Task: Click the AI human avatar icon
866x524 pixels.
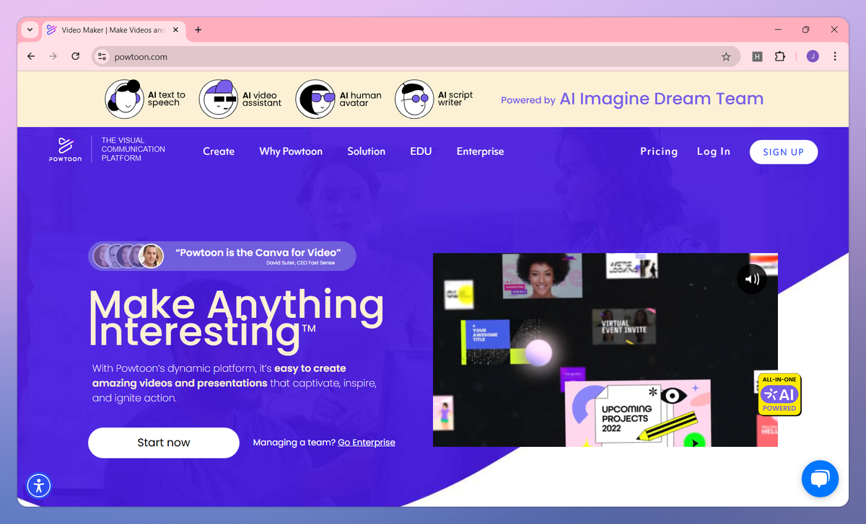Action: point(315,99)
